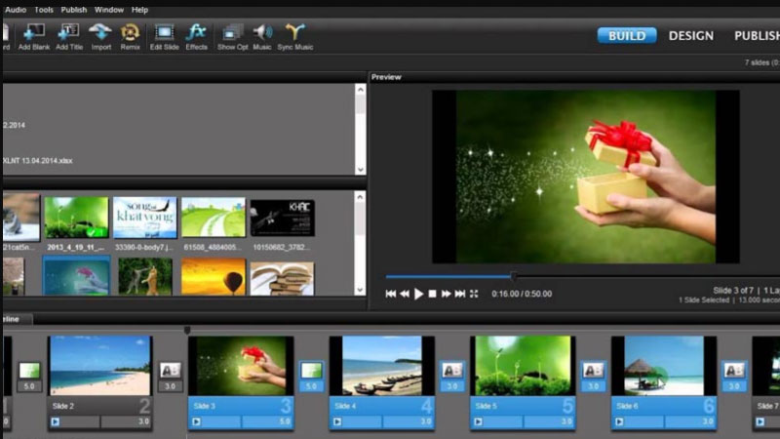This screenshot has height=439, width=780.
Task: Switch to the BUILD workspace
Action: (x=627, y=35)
